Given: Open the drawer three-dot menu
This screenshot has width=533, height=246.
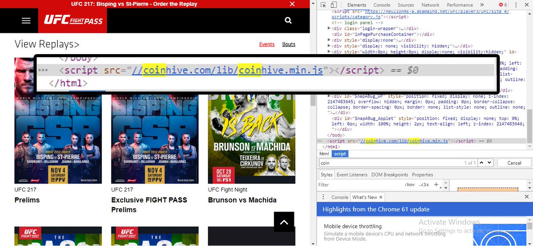Looking at the screenshot, I should (x=323, y=197).
